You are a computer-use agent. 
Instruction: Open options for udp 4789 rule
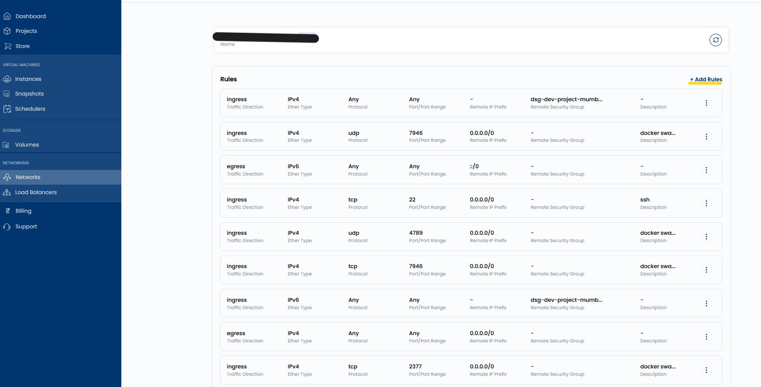click(x=706, y=237)
